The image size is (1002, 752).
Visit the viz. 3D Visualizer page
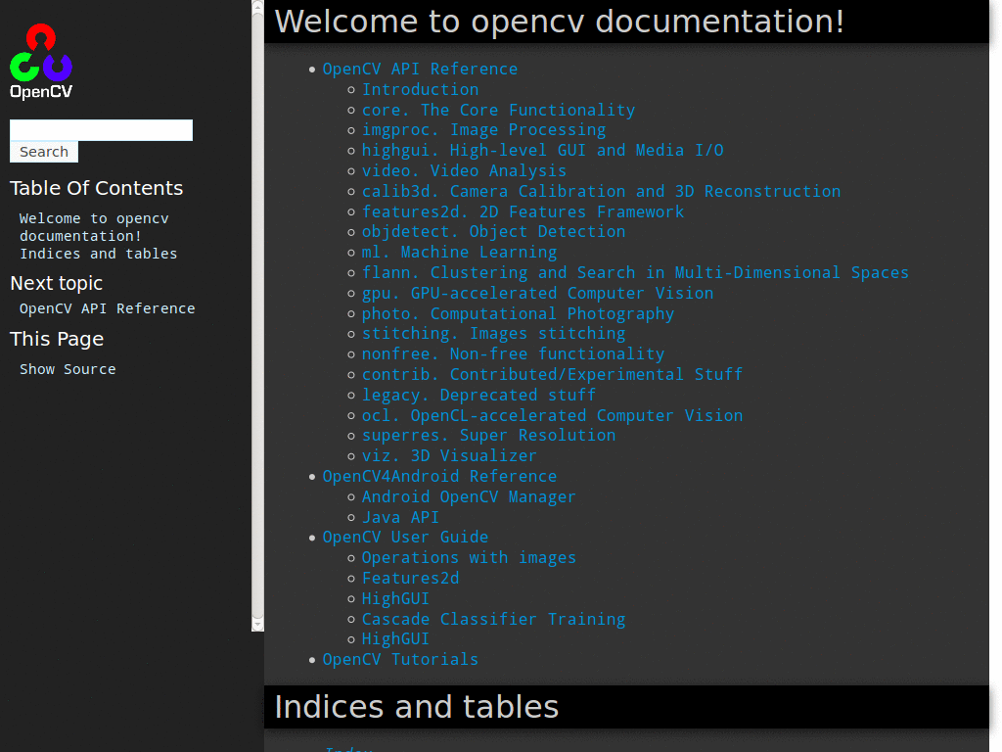[450, 455]
